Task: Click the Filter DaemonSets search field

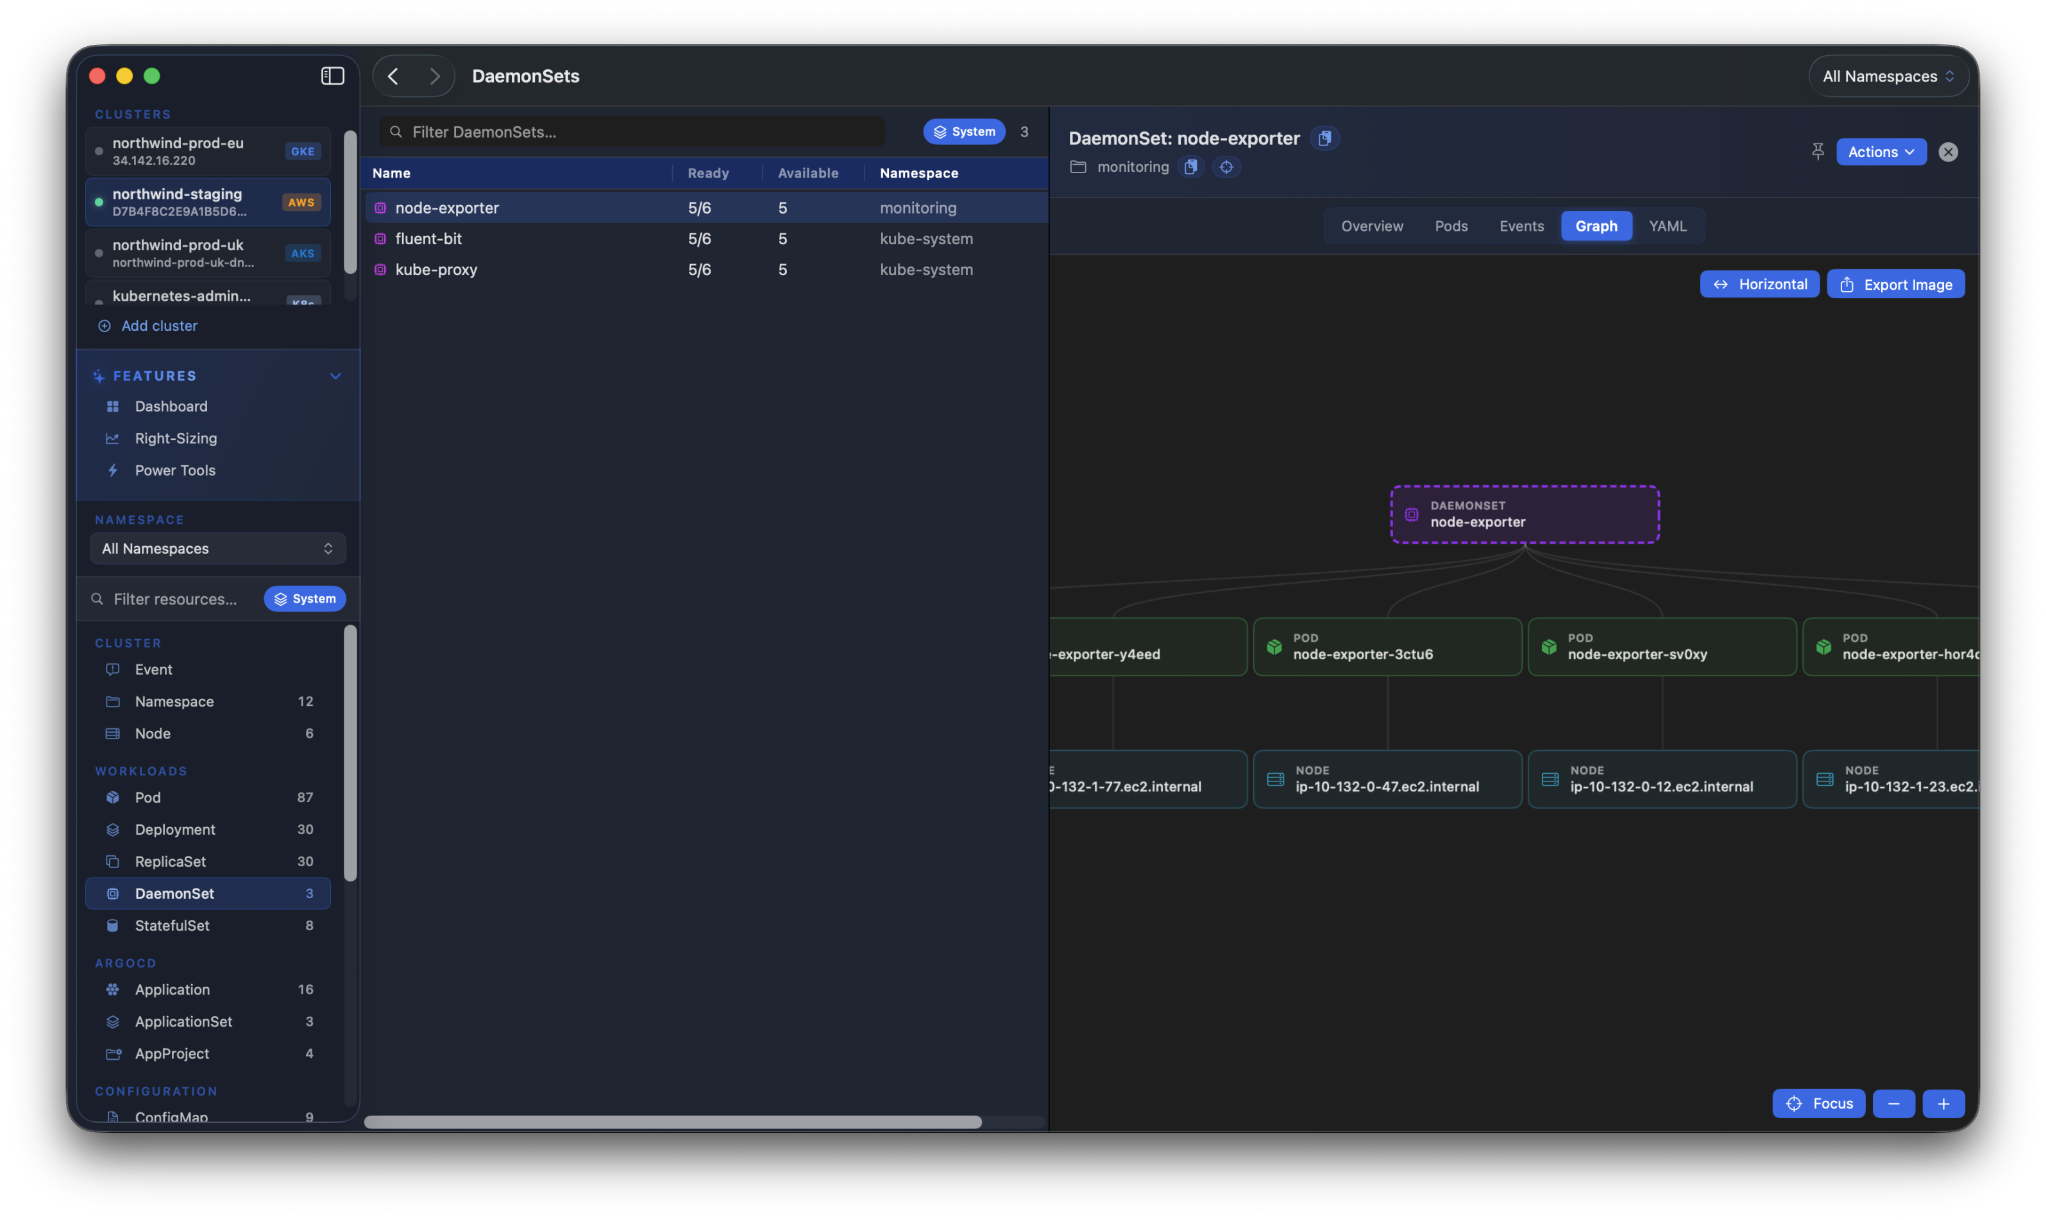Action: [632, 131]
